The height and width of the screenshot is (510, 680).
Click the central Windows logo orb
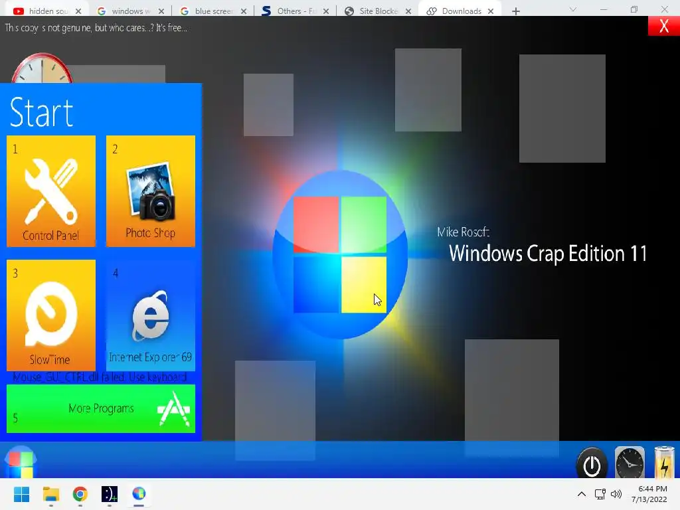pos(340,254)
